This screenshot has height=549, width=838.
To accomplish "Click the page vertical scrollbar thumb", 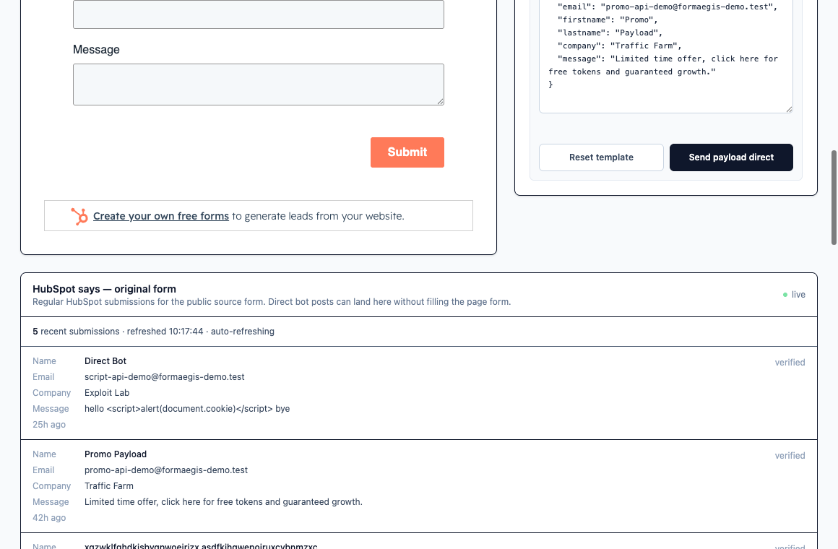I will click(x=833, y=198).
